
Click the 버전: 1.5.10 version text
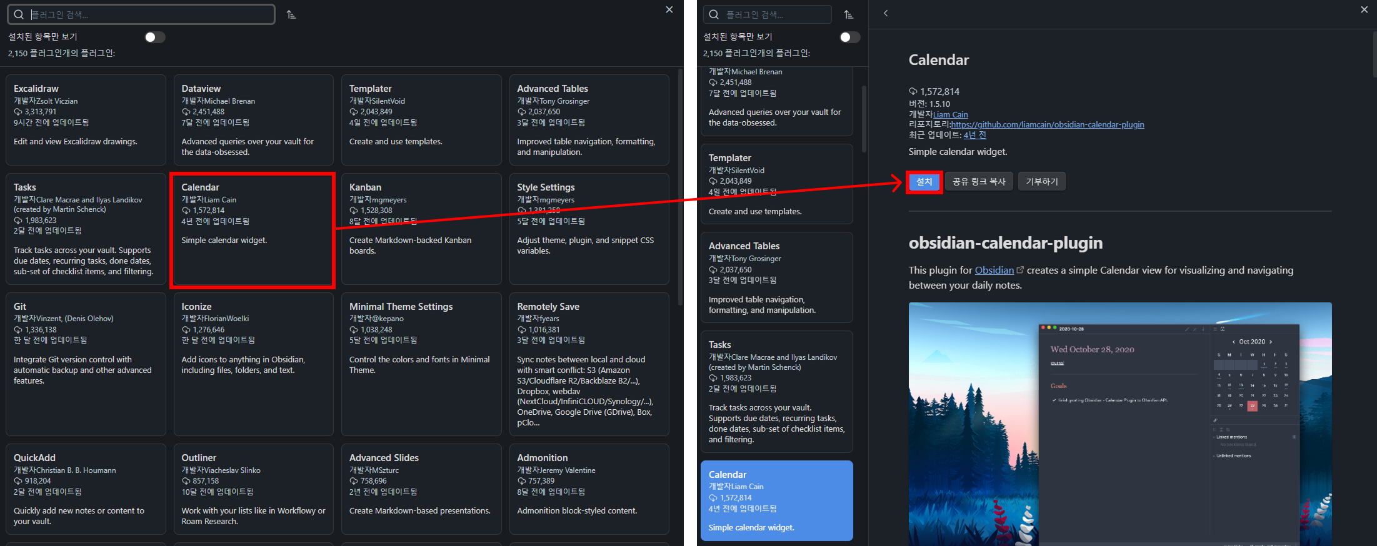[x=929, y=104]
